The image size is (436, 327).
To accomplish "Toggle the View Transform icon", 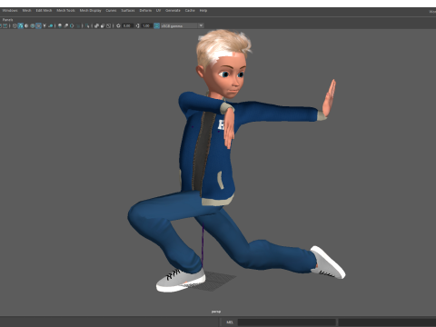I will pyautogui.click(x=156, y=25).
